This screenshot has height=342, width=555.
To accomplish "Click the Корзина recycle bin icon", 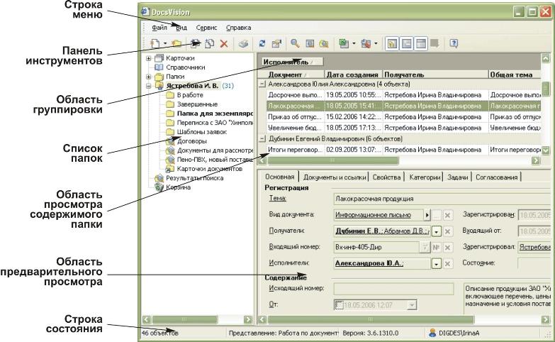I will coord(159,187).
